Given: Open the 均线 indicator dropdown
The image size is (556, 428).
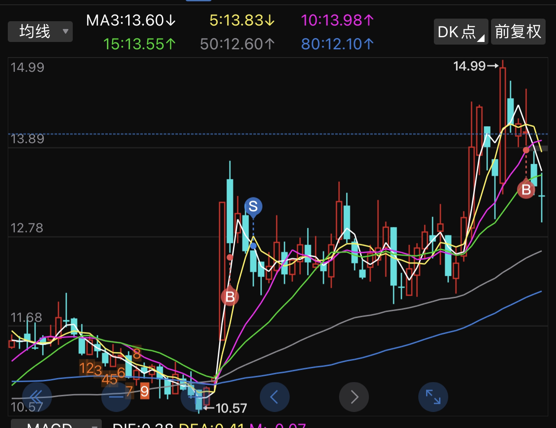Looking at the screenshot, I should (x=40, y=32).
